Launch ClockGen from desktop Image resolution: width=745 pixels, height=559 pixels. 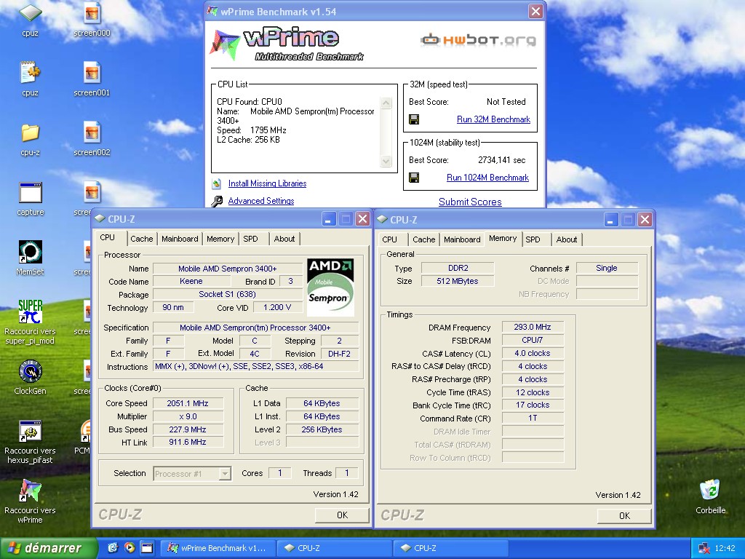[30, 371]
